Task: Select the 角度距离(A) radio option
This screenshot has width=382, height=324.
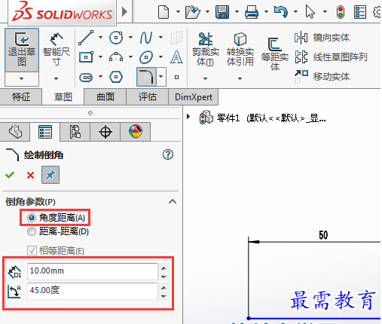Action: pyautogui.click(x=56, y=218)
